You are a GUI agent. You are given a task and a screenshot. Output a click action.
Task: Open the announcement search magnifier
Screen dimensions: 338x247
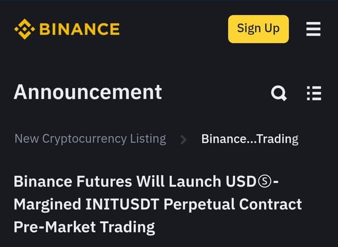point(279,93)
